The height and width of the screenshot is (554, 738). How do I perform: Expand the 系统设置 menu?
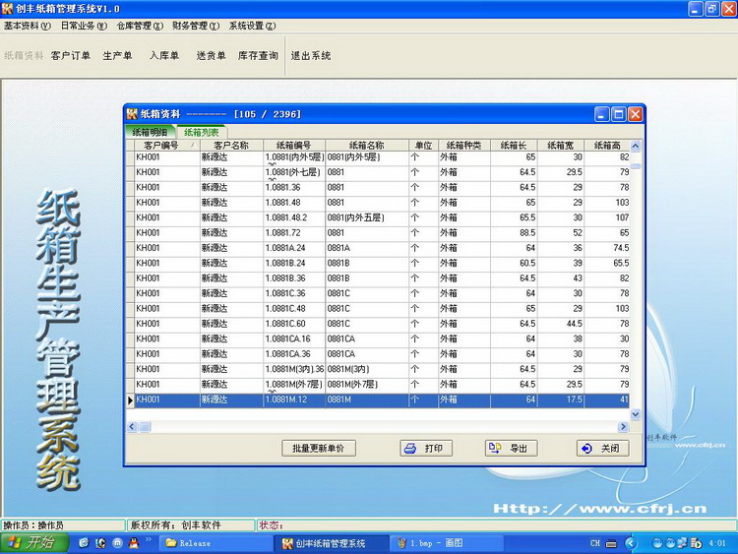tap(252, 26)
